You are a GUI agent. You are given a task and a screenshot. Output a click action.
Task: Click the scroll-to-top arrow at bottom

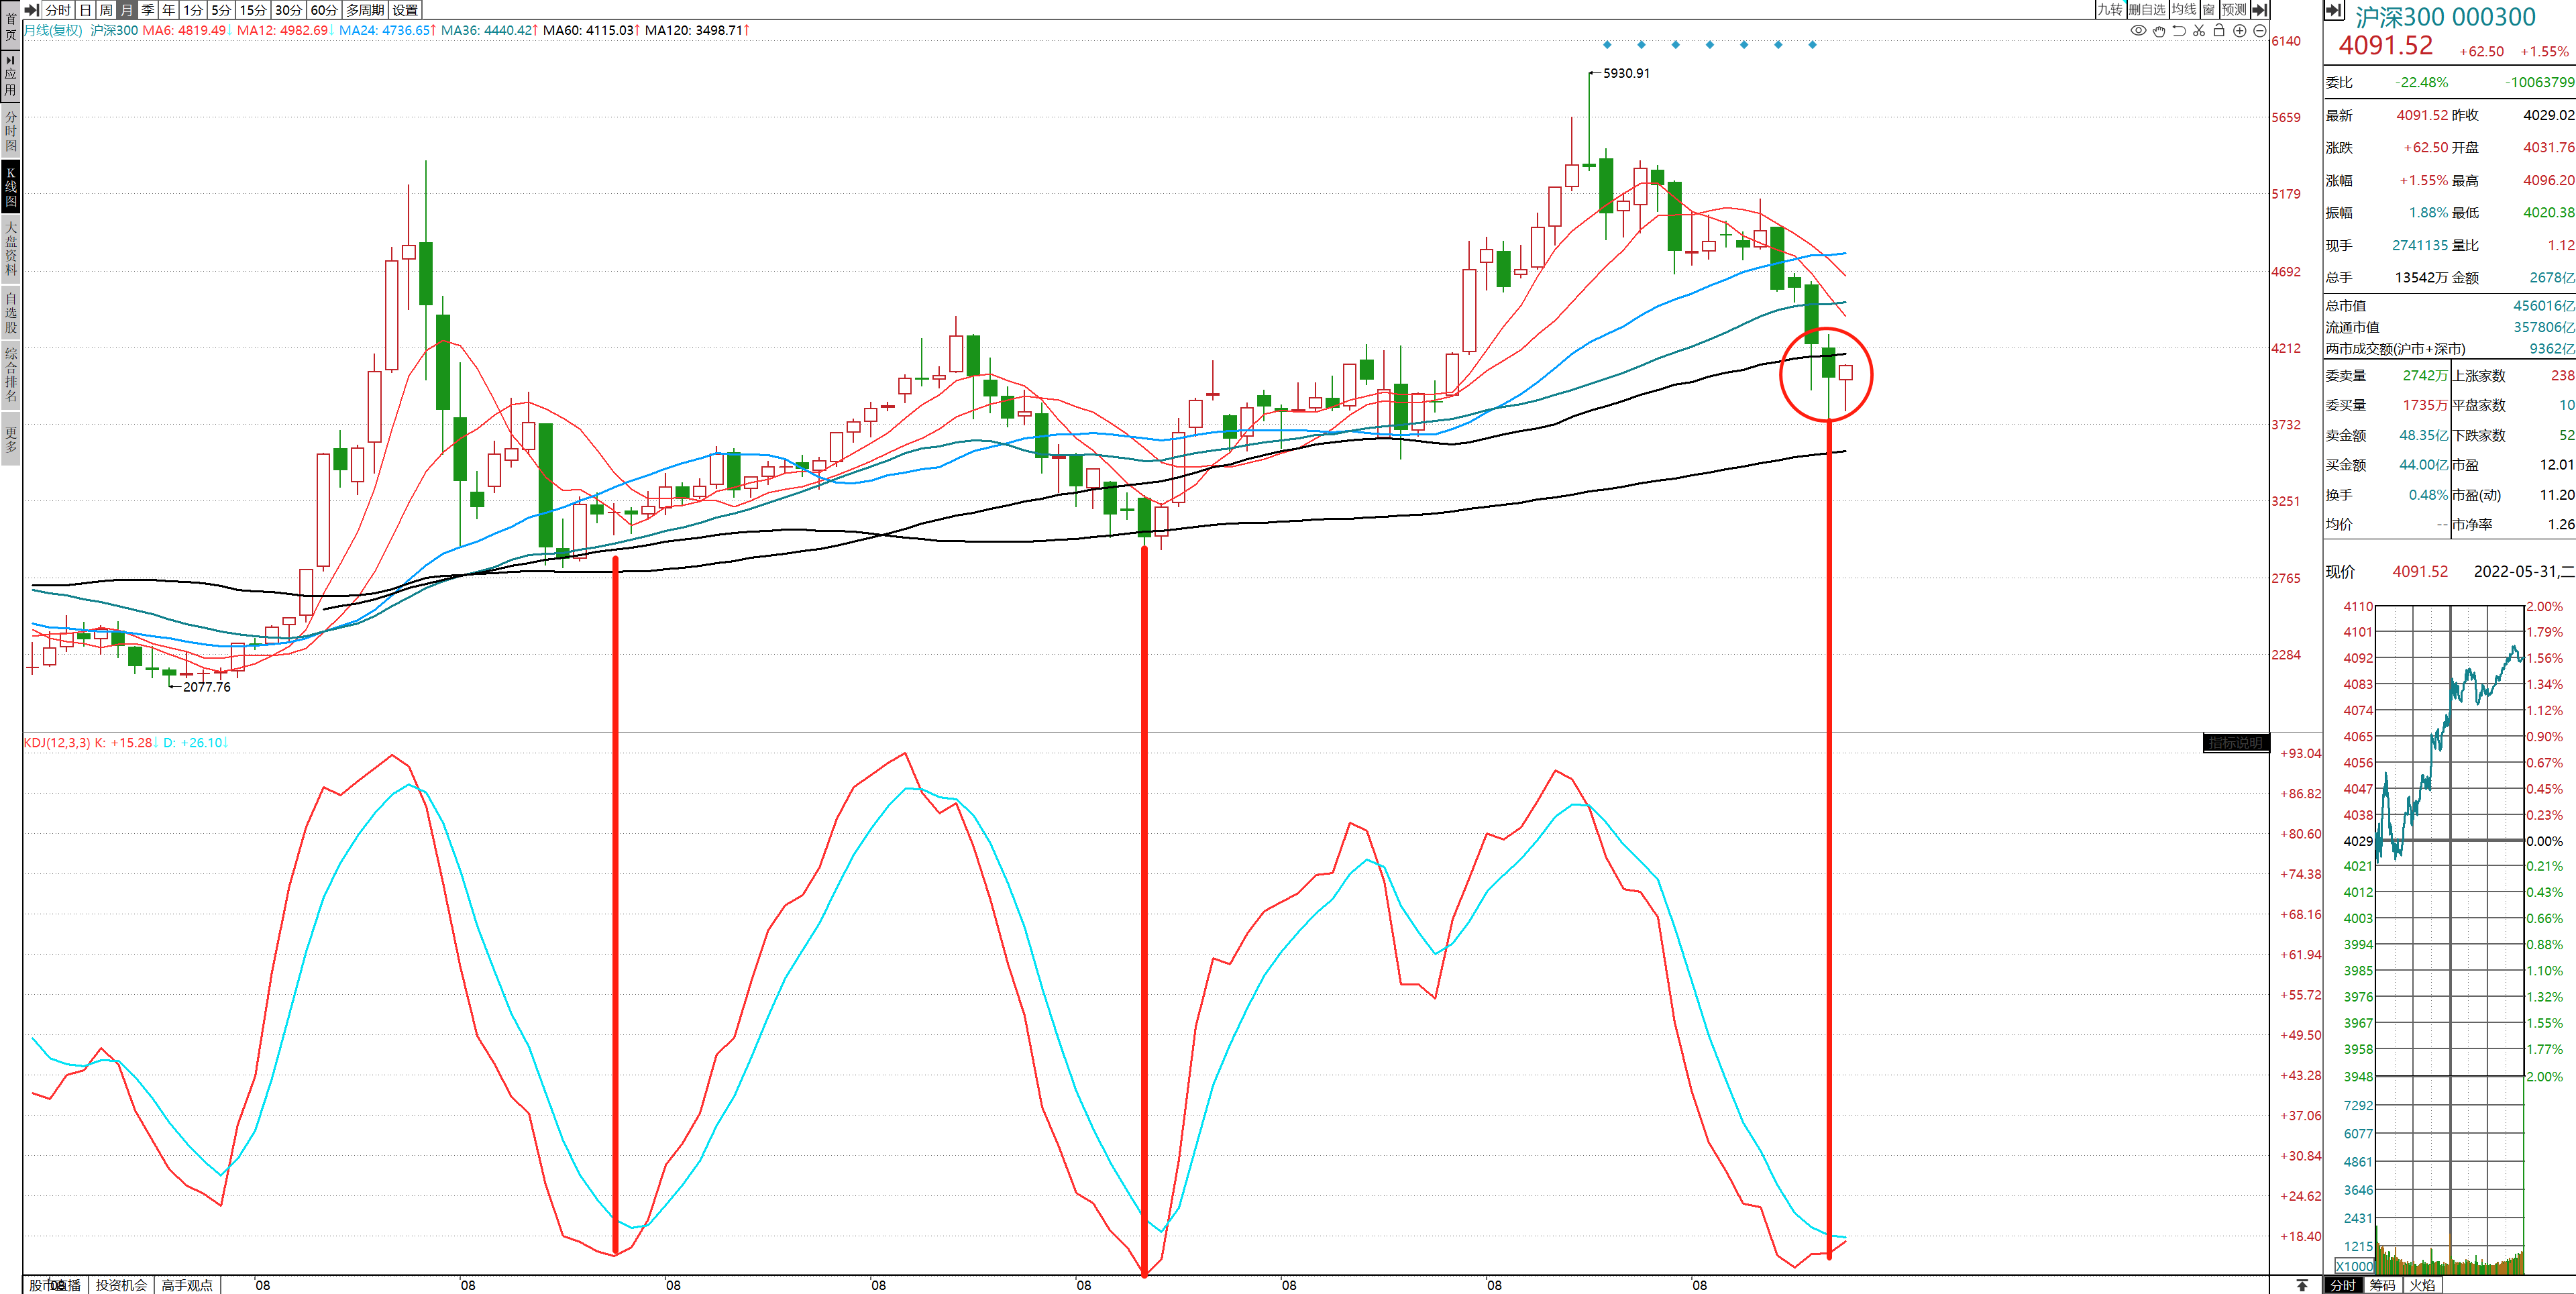pyautogui.click(x=2302, y=1285)
